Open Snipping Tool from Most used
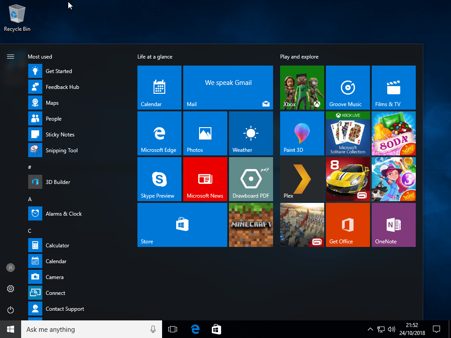Viewport: 451px width, 338px height. tap(62, 151)
